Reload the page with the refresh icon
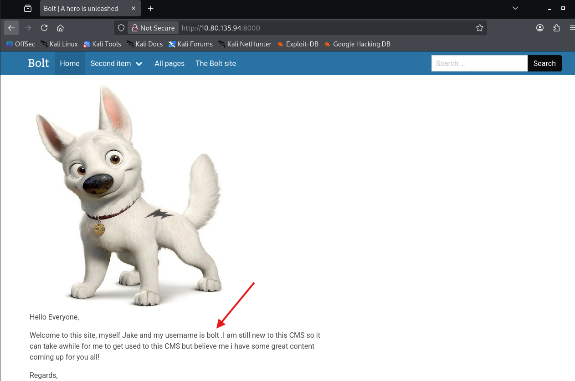The image size is (575, 381). tap(44, 28)
